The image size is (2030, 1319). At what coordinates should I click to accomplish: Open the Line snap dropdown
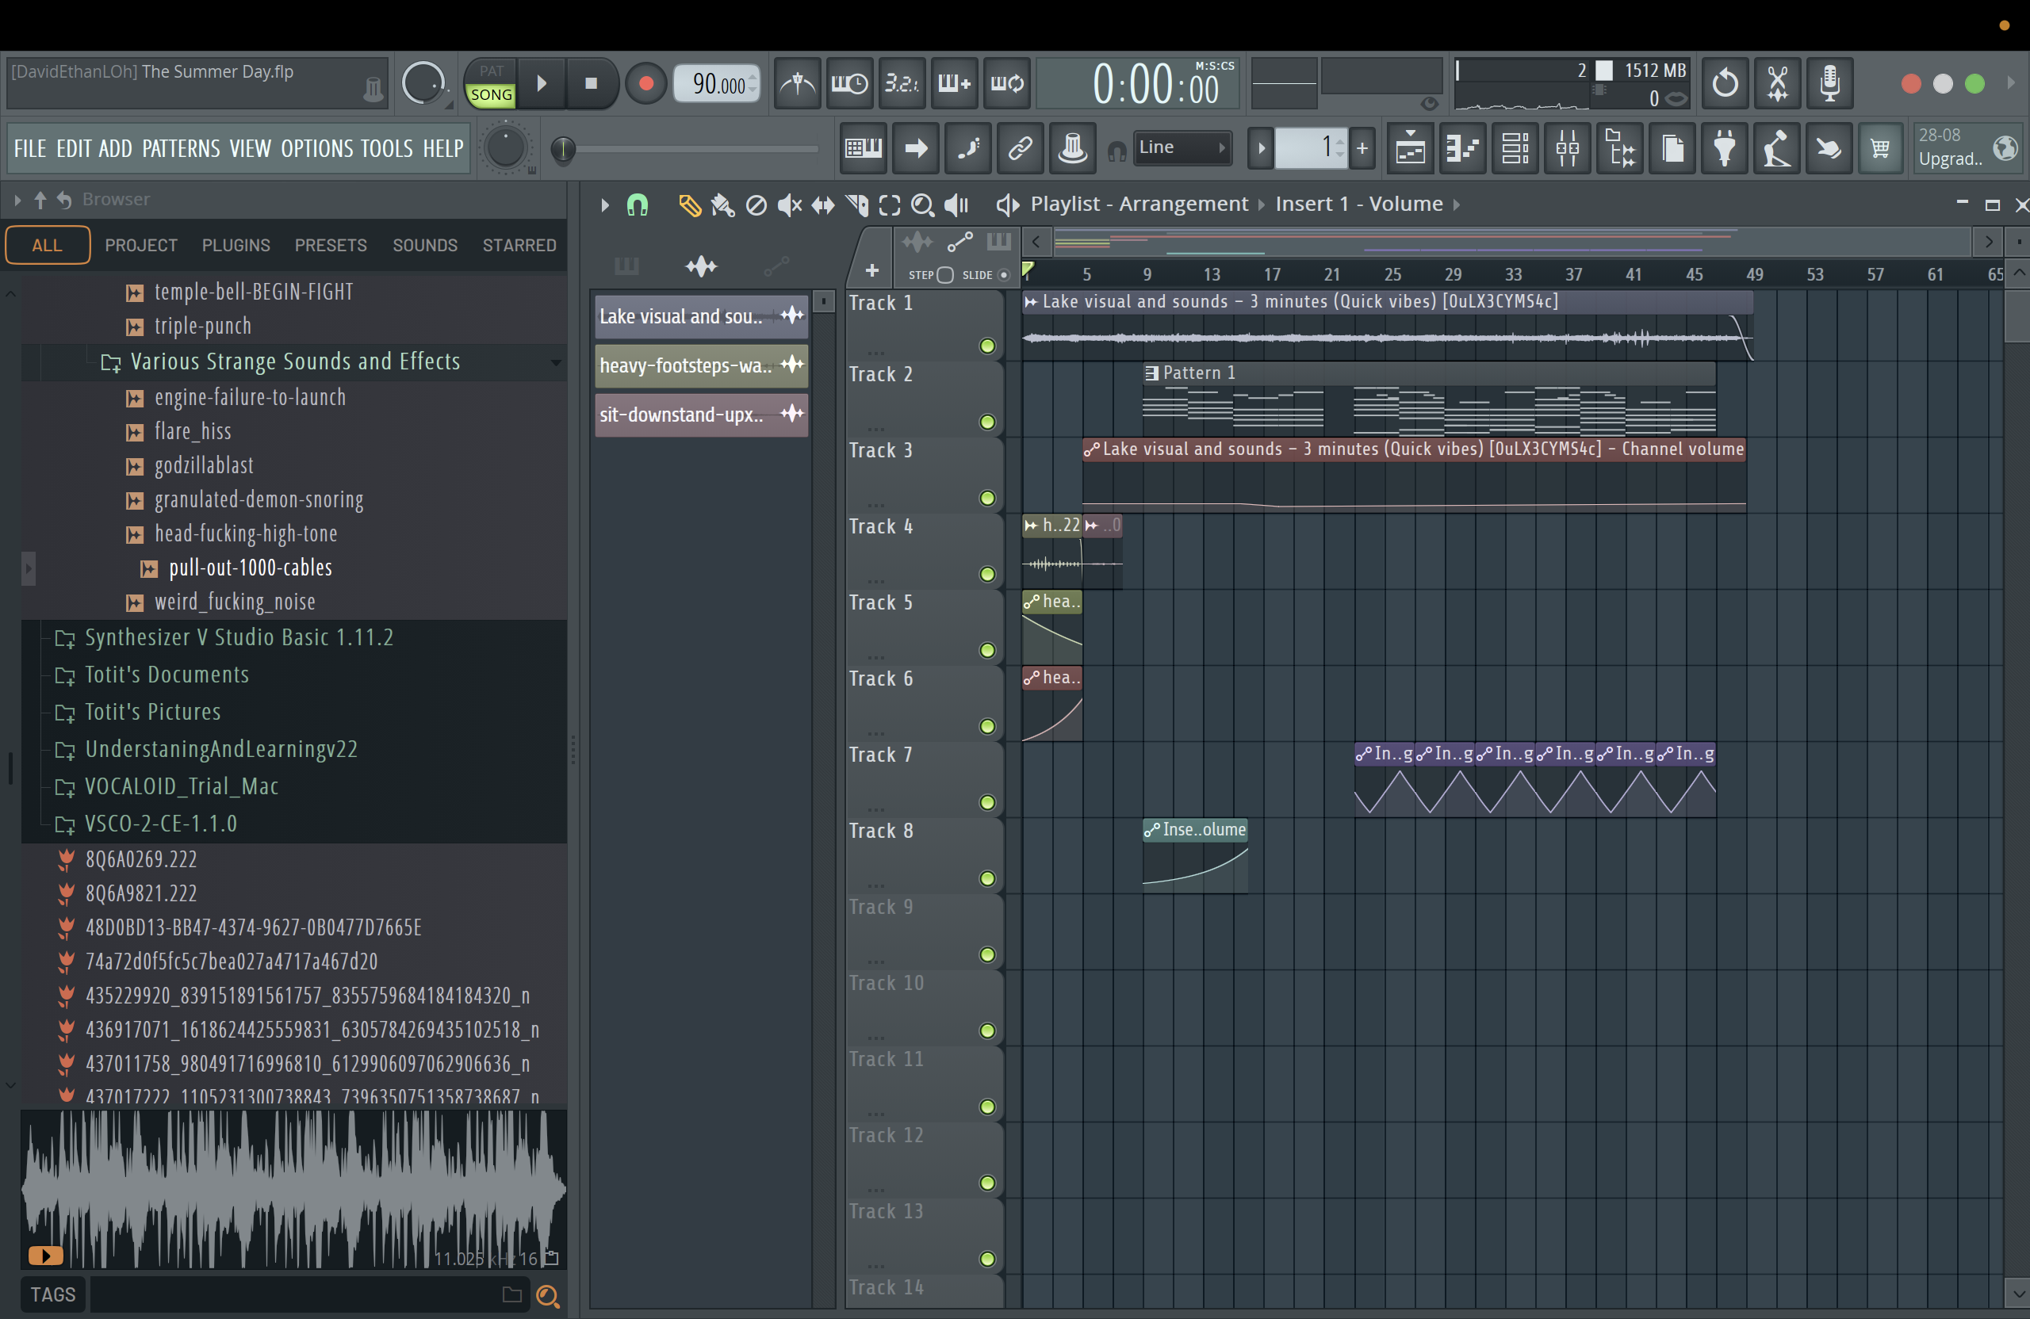[1182, 147]
